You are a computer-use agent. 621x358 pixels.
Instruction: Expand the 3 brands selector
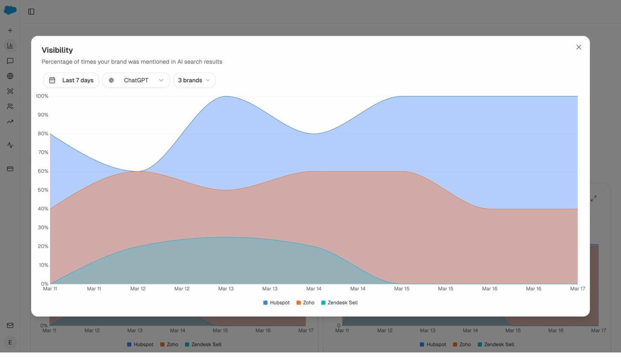point(194,80)
